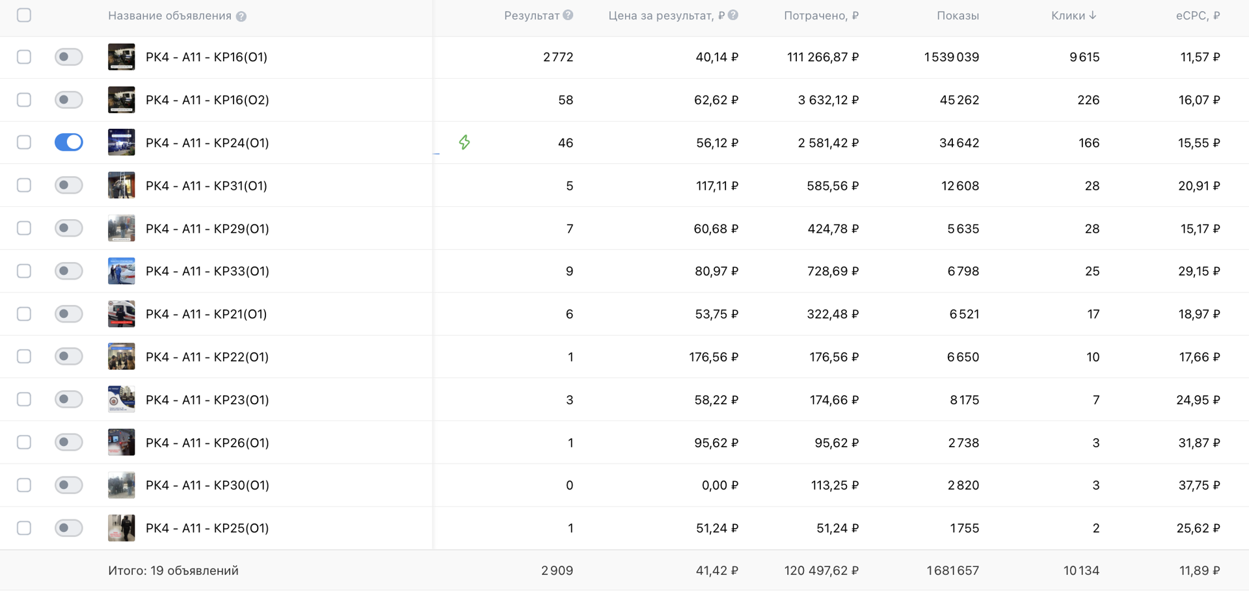Check the select-all checkbox in header

(24, 15)
